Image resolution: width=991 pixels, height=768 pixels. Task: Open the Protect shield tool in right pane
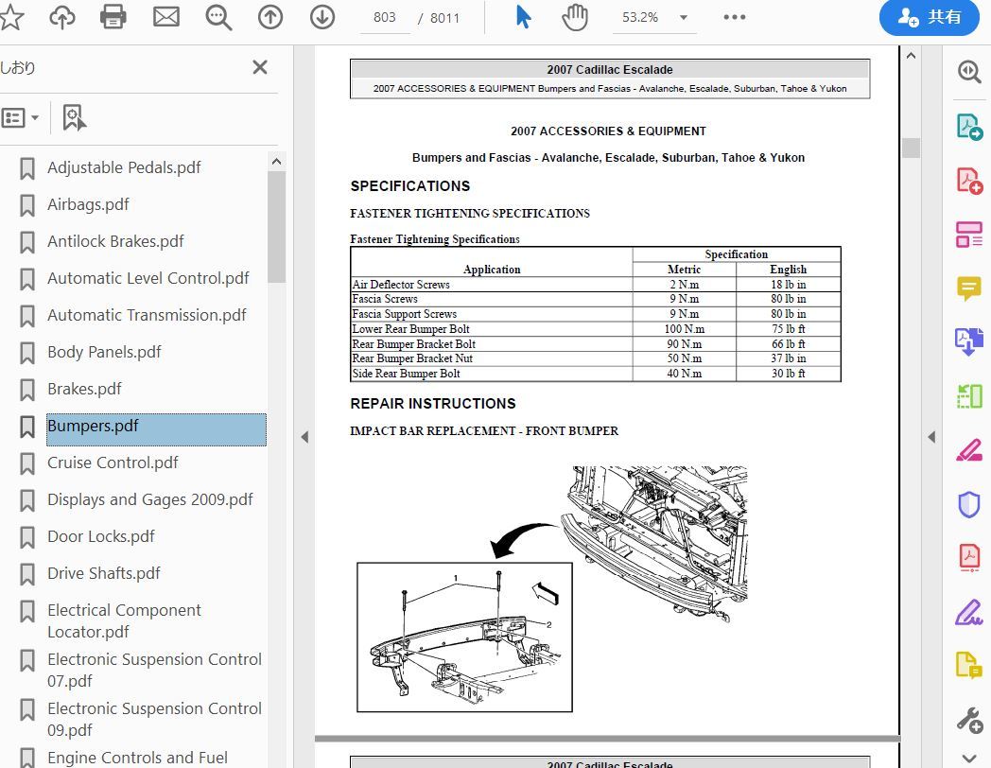(x=969, y=504)
